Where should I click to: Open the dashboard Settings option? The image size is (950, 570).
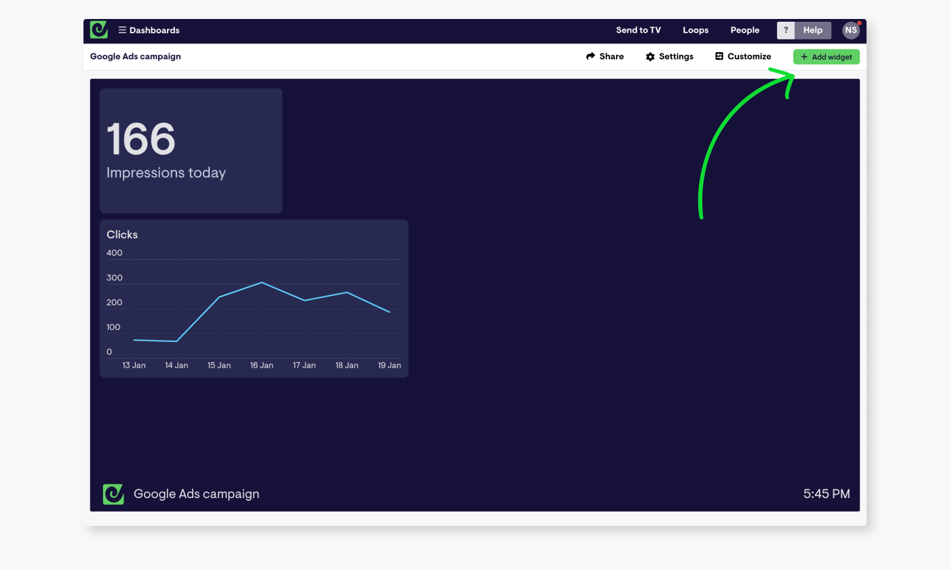[x=674, y=56]
